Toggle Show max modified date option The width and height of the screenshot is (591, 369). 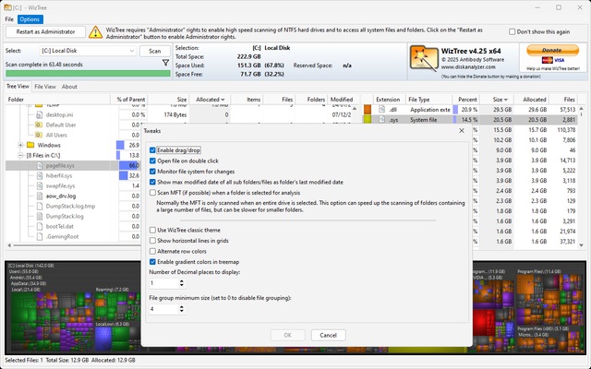[152, 182]
